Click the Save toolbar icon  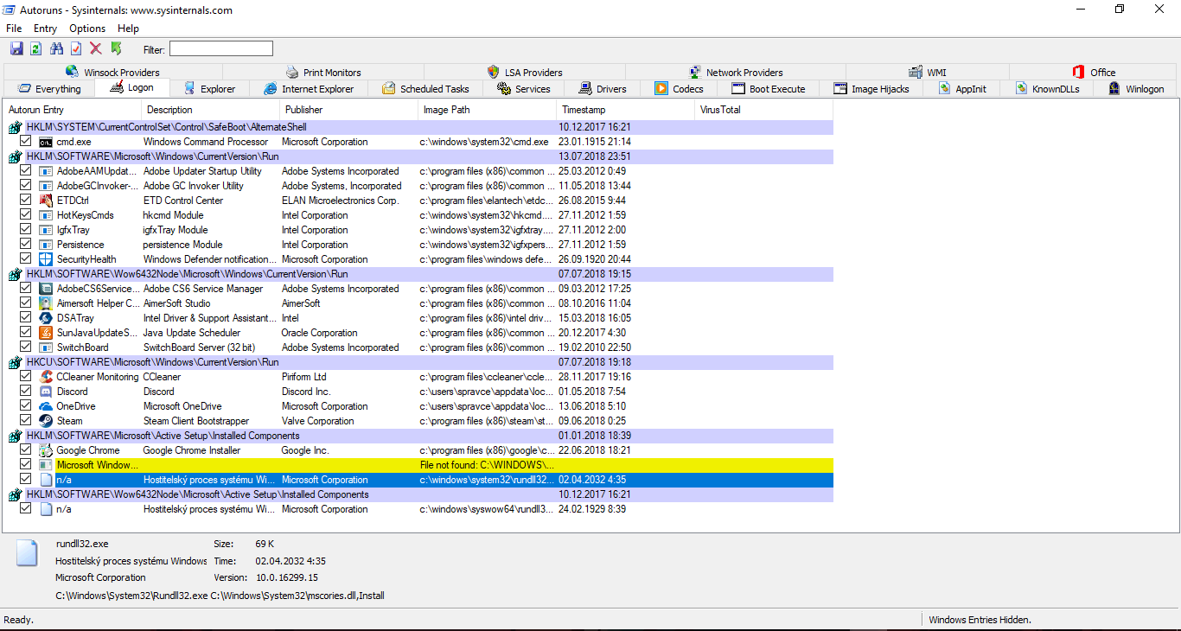coord(16,49)
